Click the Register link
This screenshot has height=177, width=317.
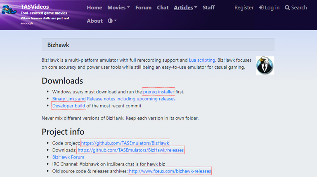point(244,7)
